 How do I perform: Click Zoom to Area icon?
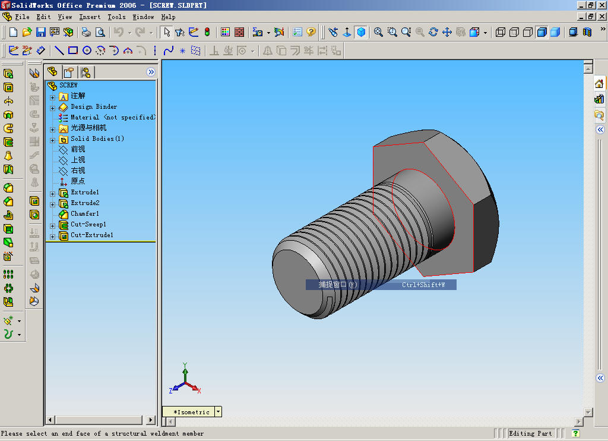click(x=392, y=32)
